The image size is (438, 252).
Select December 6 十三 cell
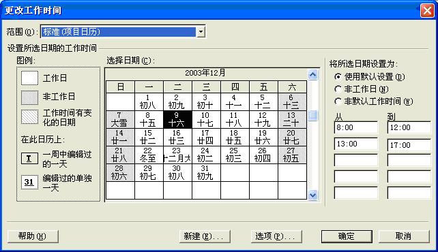293,101
